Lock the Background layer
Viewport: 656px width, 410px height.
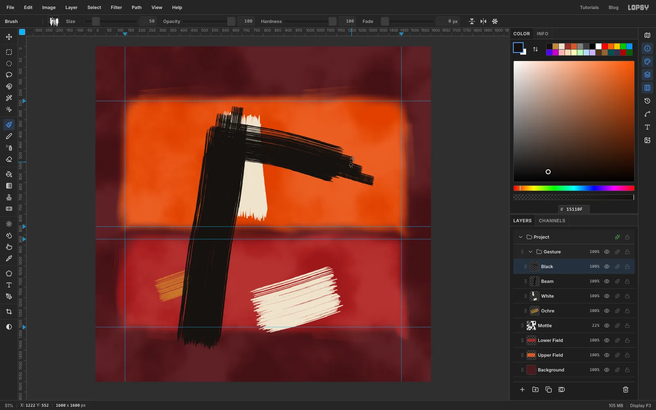point(627,370)
